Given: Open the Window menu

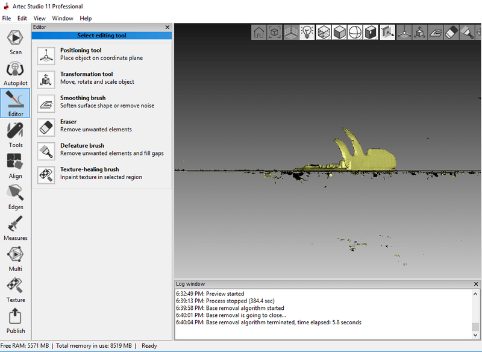Looking at the screenshot, I should coord(61,18).
